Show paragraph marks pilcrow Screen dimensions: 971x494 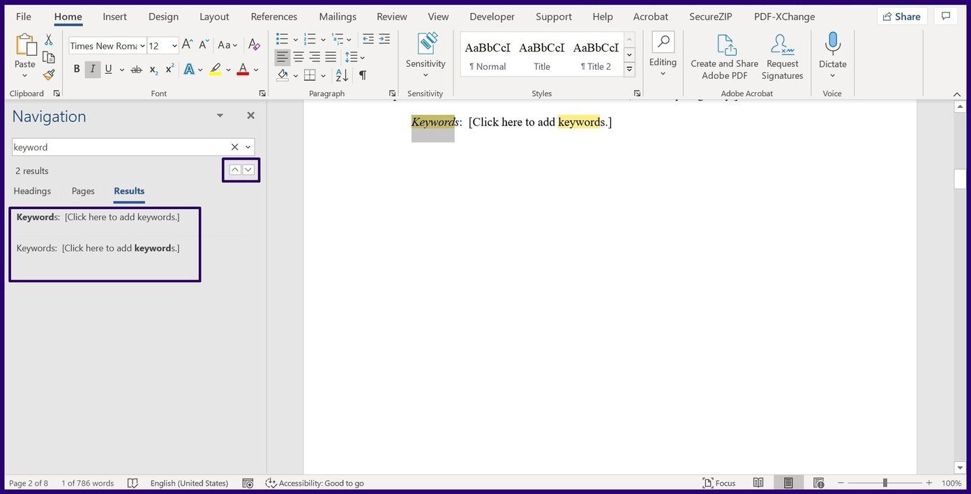tap(363, 75)
